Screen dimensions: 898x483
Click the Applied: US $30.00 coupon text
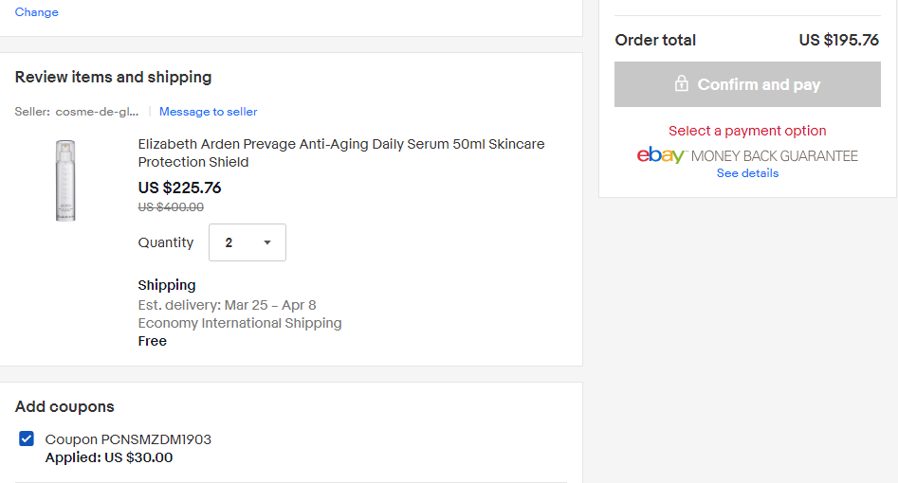109,457
